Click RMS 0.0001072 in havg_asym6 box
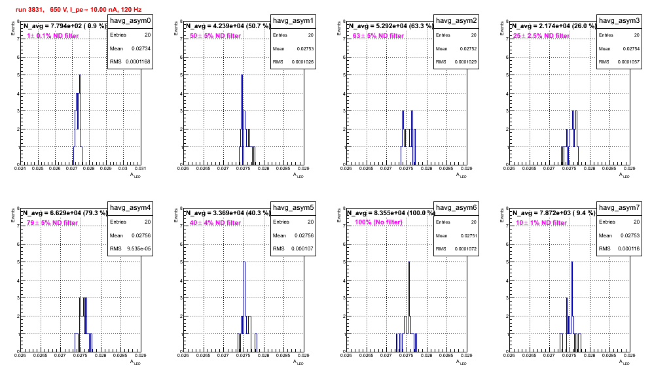The width and height of the screenshot is (652, 374). coord(456,248)
